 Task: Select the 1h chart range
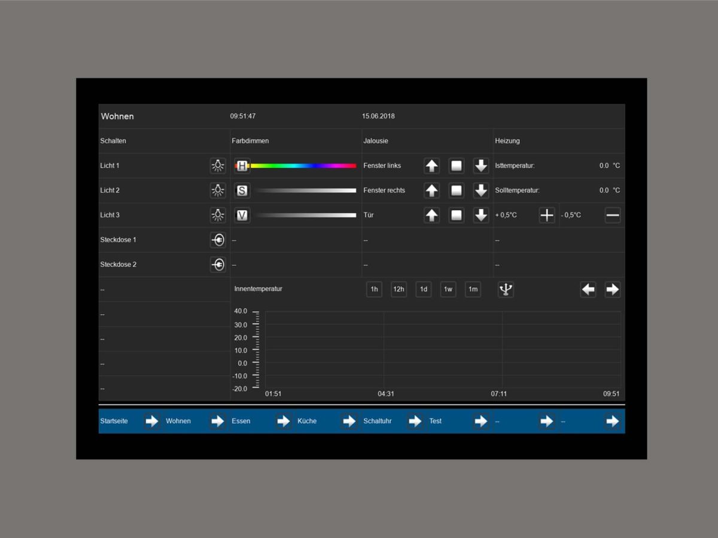(x=374, y=290)
